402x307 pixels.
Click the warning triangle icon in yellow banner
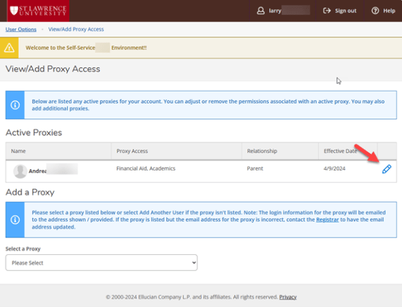tap(9, 48)
